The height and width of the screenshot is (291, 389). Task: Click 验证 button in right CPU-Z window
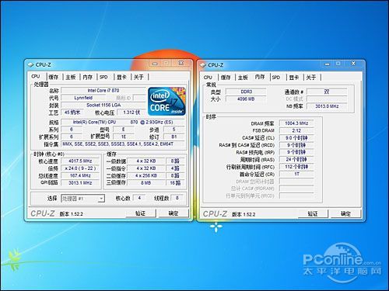(313, 213)
